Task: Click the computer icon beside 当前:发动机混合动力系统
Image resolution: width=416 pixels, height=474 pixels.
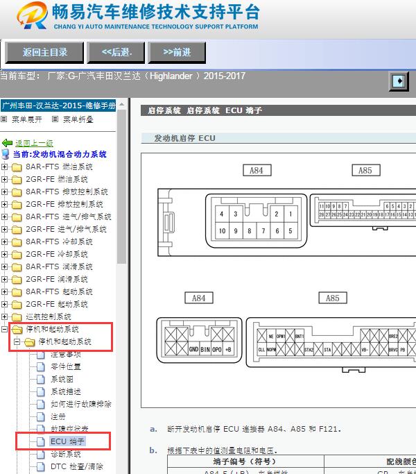Action: coord(6,154)
